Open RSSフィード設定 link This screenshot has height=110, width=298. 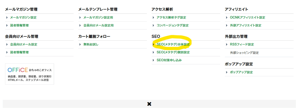[x=242, y=44]
